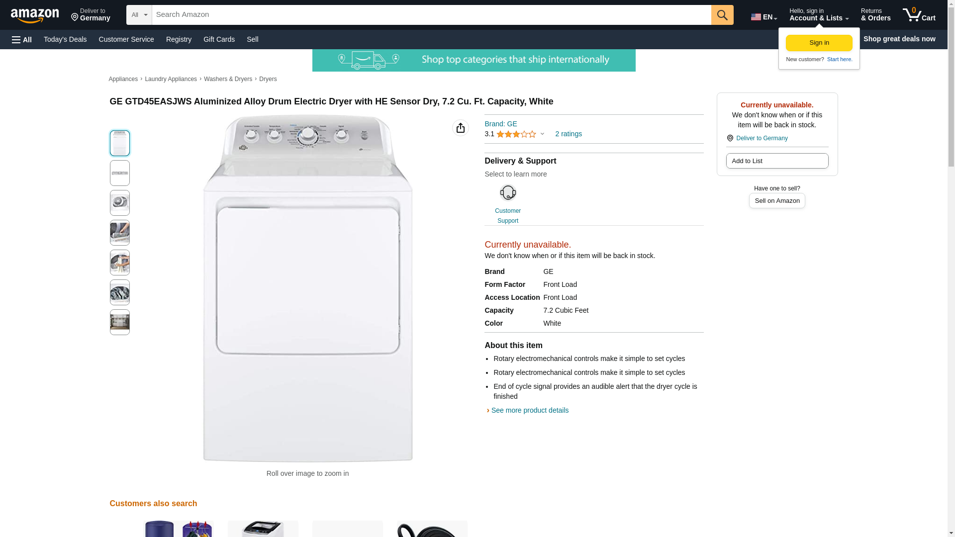955x537 pixels.
Task: Expand the search category All dropdown
Action: (x=139, y=15)
